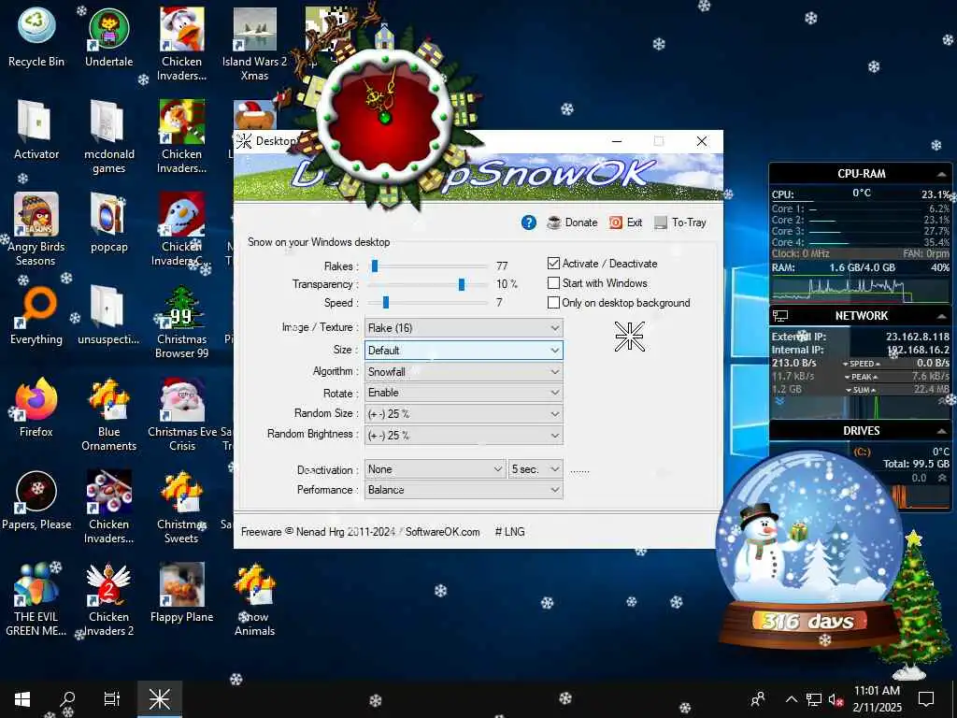
Task: Launch the Everything search shortcut
Action: point(36,315)
